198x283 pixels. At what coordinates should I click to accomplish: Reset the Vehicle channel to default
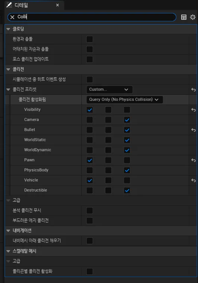194,180
